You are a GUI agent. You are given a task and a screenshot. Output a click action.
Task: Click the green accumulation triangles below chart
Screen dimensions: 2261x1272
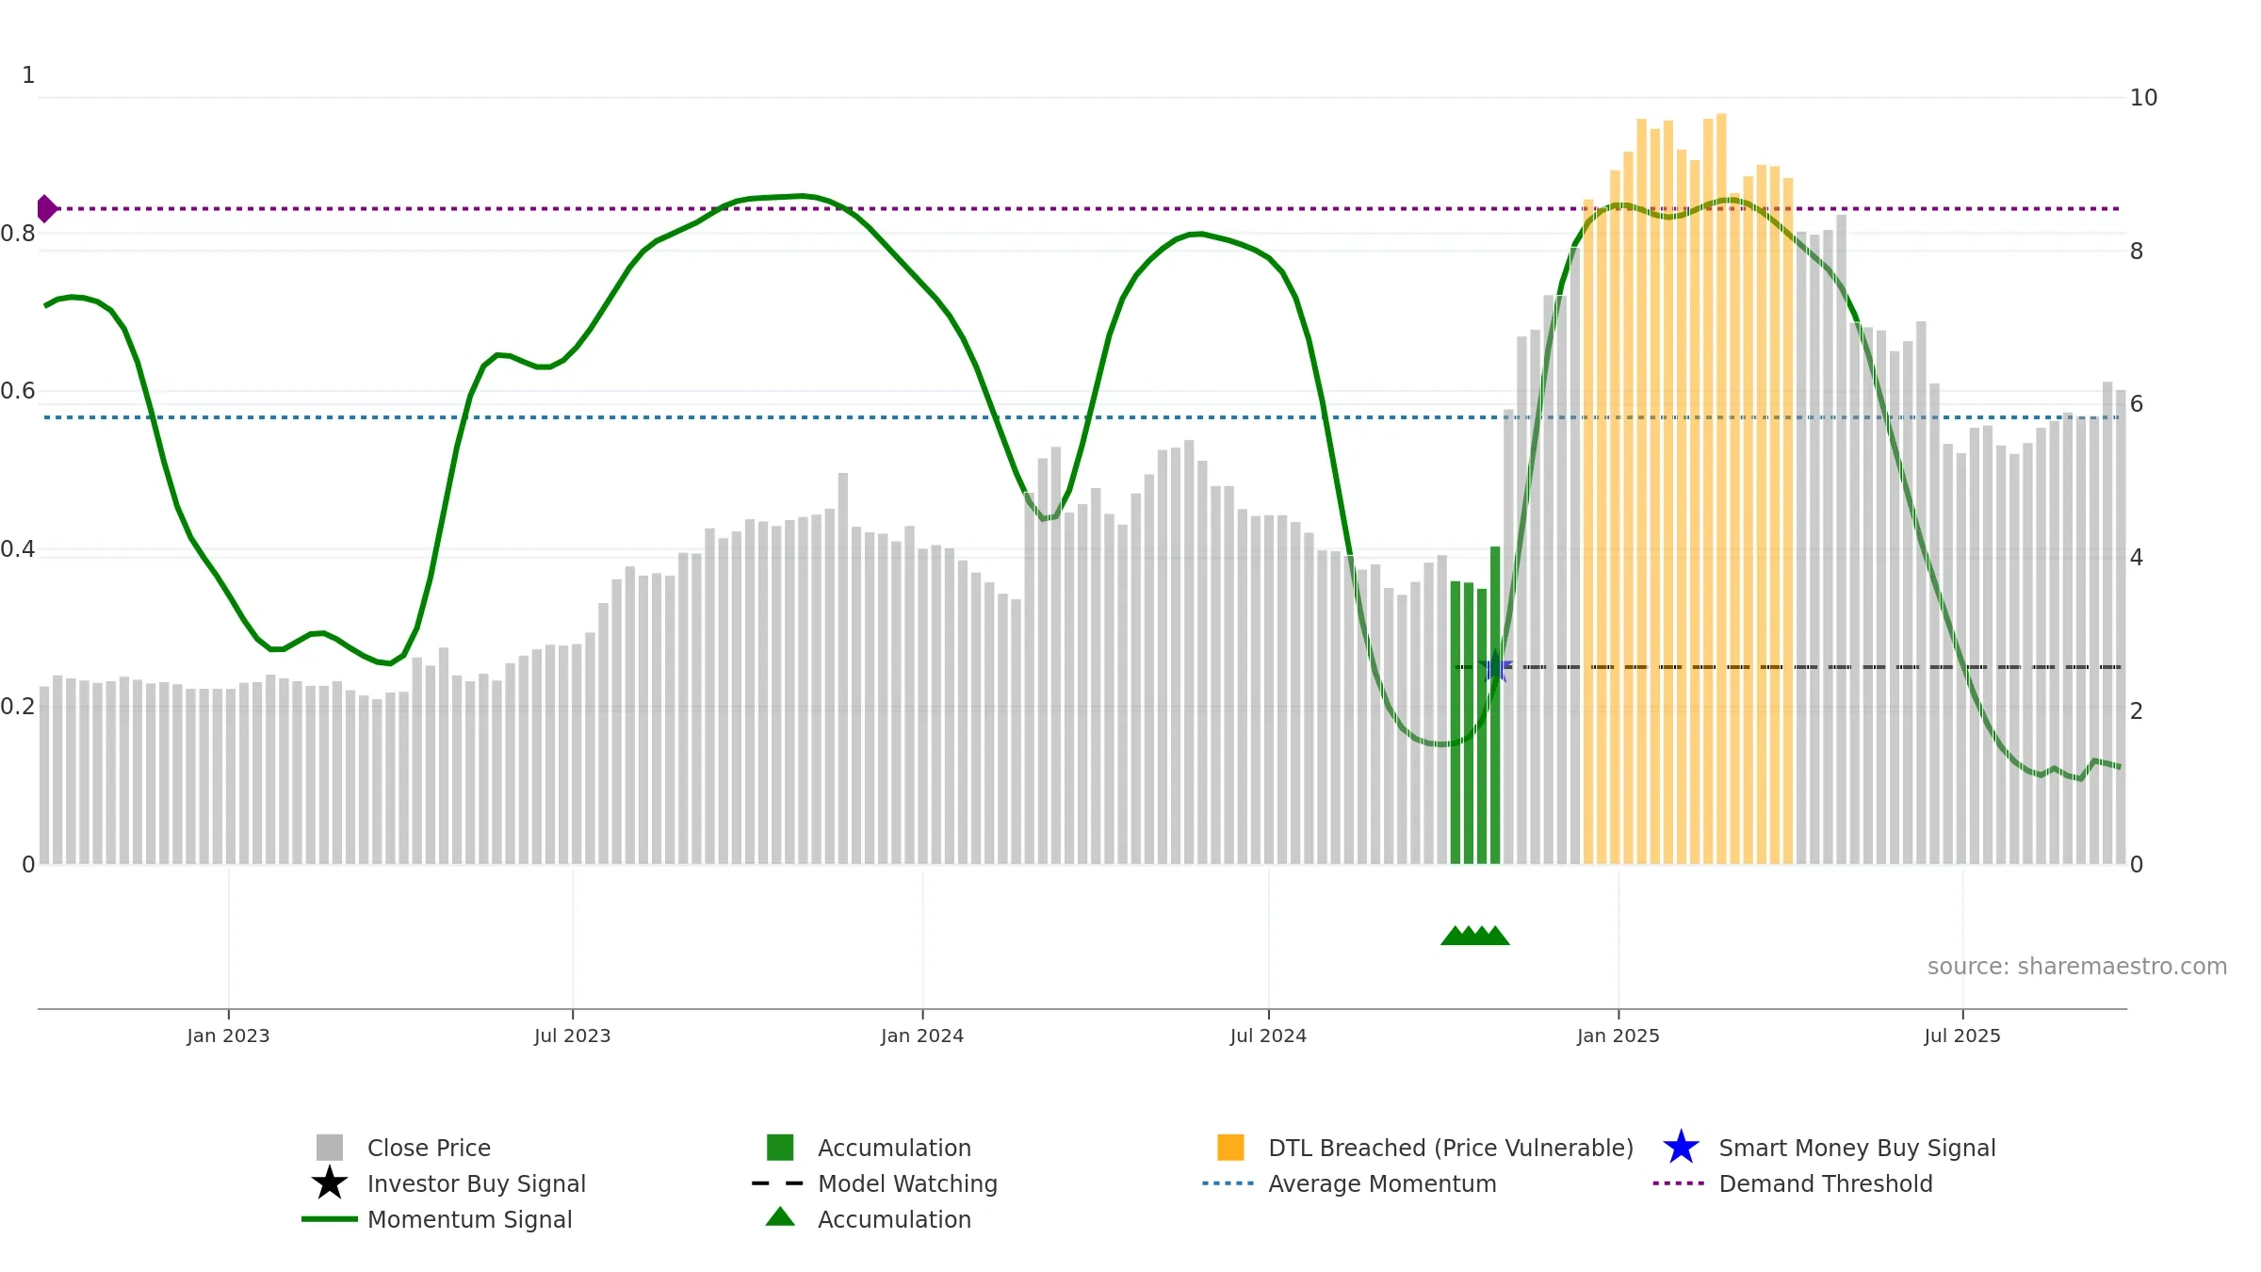click(x=1475, y=936)
